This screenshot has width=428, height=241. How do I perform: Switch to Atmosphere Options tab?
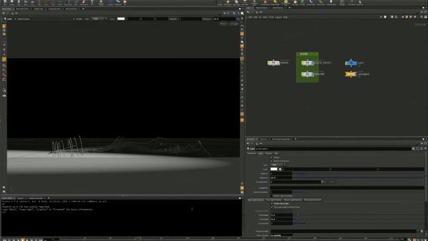coord(312,199)
